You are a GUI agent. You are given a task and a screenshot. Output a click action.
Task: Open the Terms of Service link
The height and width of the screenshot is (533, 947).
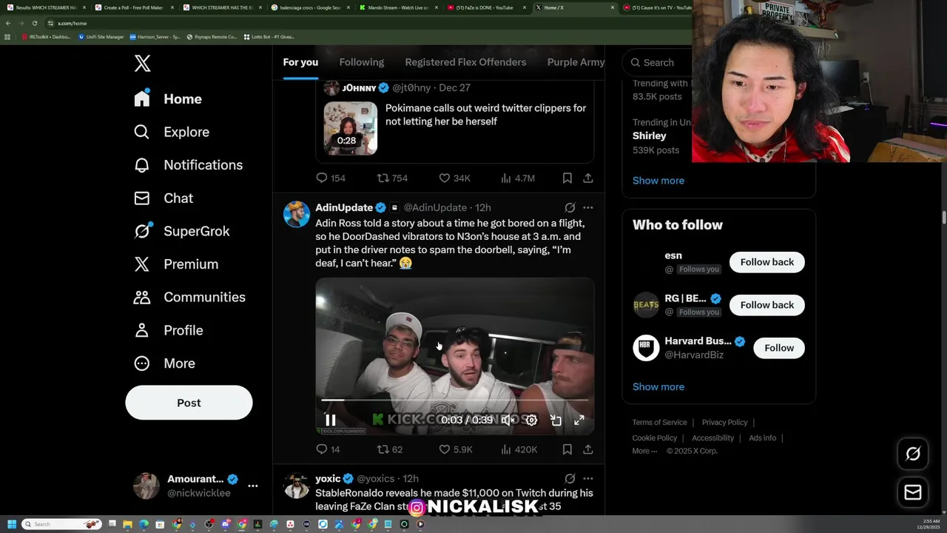pyautogui.click(x=659, y=423)
